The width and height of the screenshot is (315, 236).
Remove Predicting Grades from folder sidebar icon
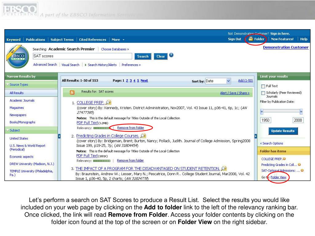(299, 165)
